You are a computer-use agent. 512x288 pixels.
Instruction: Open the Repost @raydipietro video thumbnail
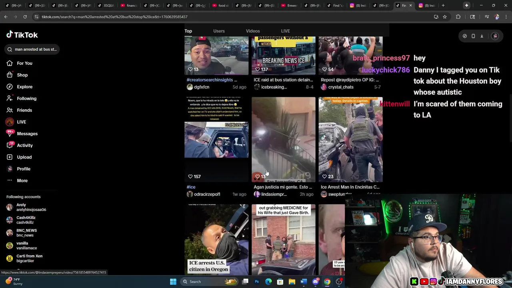point(351,56)
